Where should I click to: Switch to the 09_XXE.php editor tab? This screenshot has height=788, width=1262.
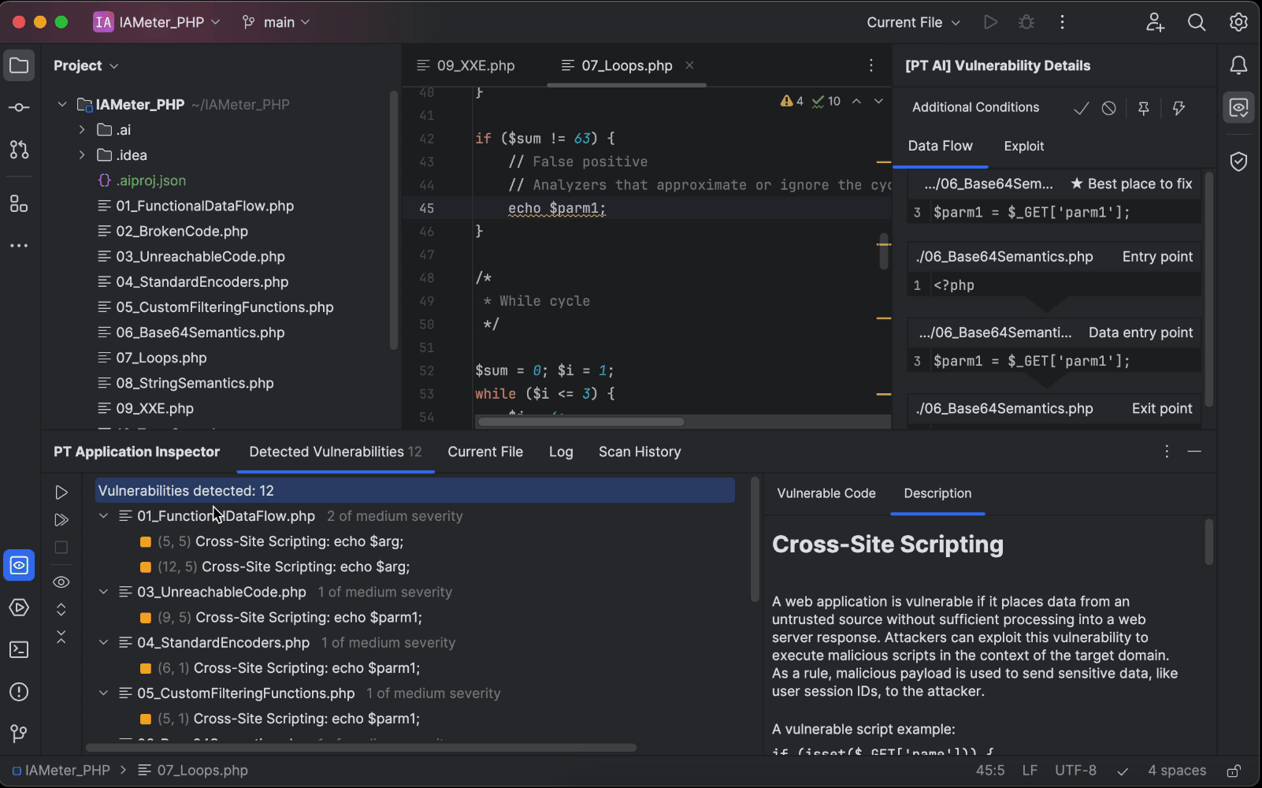[466, 65]
